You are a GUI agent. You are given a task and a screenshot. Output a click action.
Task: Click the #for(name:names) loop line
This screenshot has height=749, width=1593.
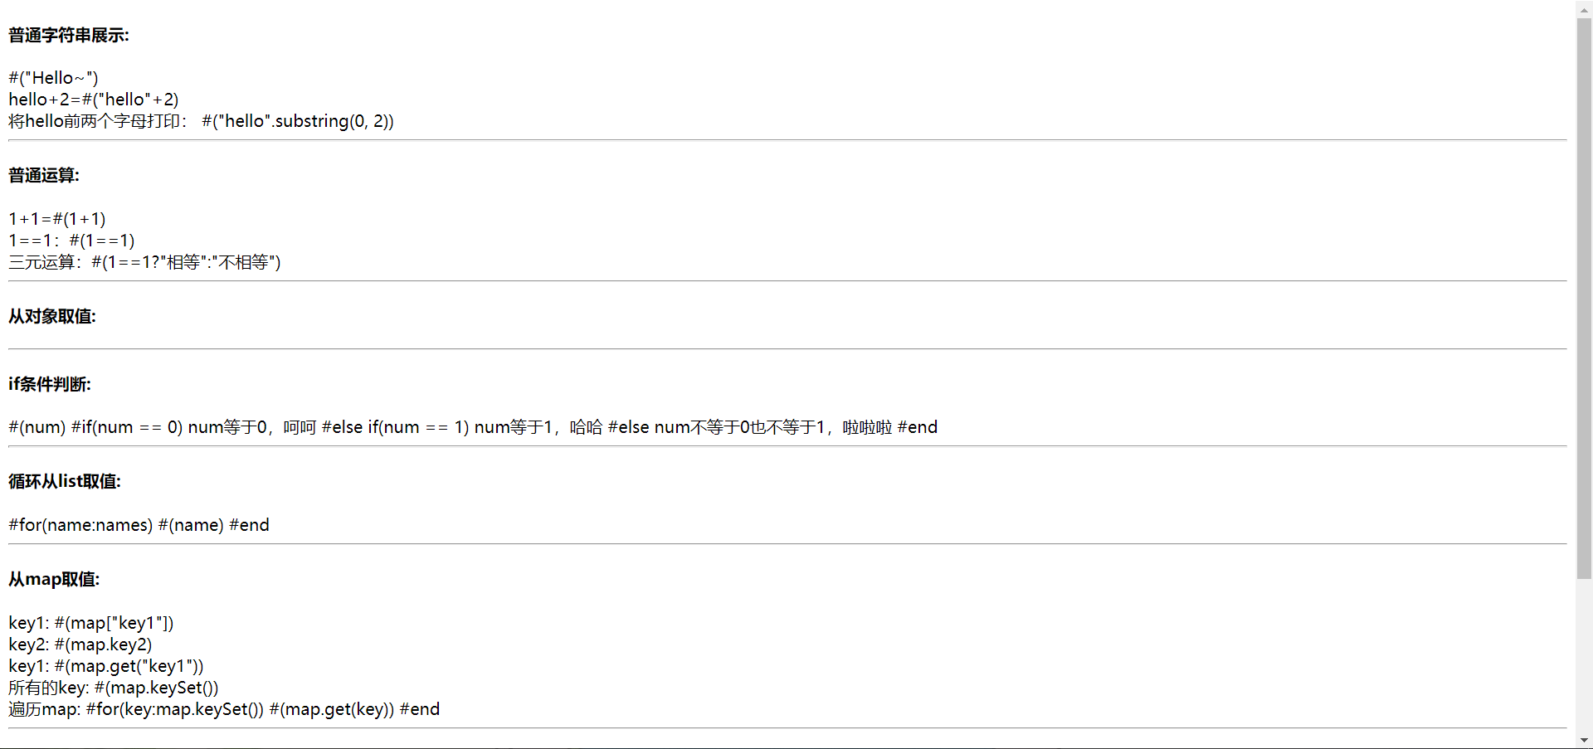(x=139, y=525)
